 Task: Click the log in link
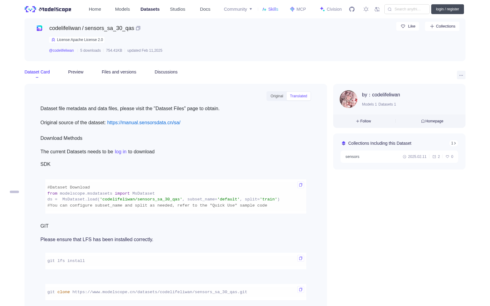(121, 152)
